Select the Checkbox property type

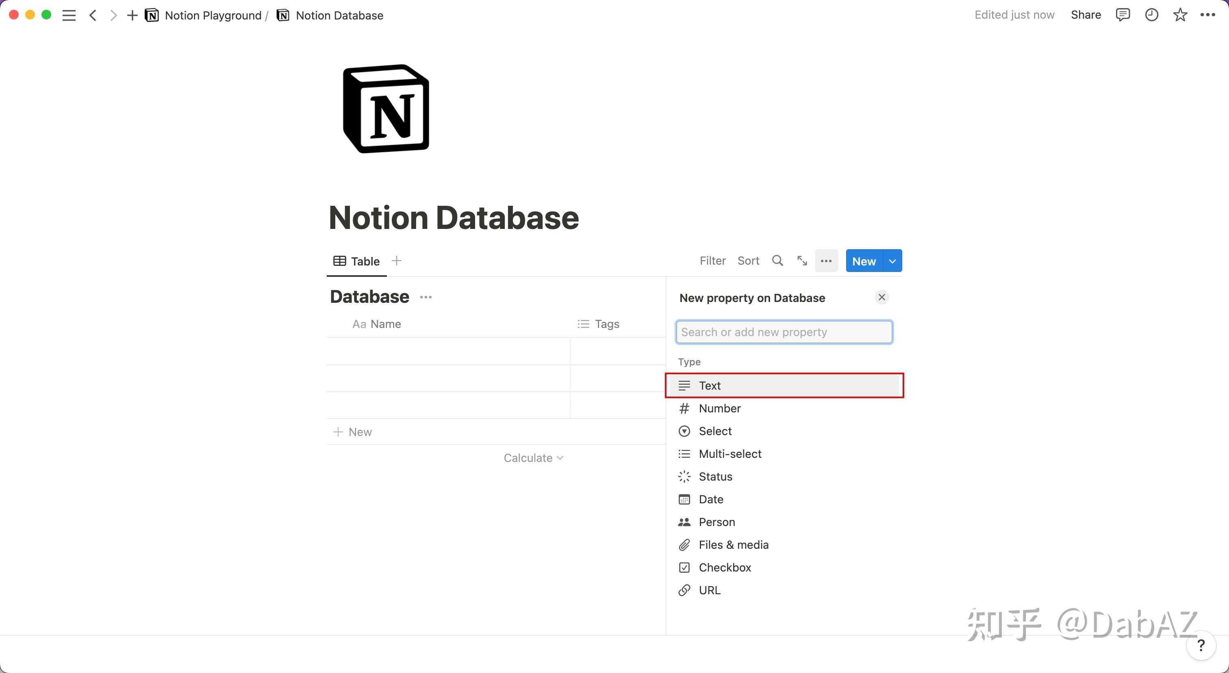(724, 567)
